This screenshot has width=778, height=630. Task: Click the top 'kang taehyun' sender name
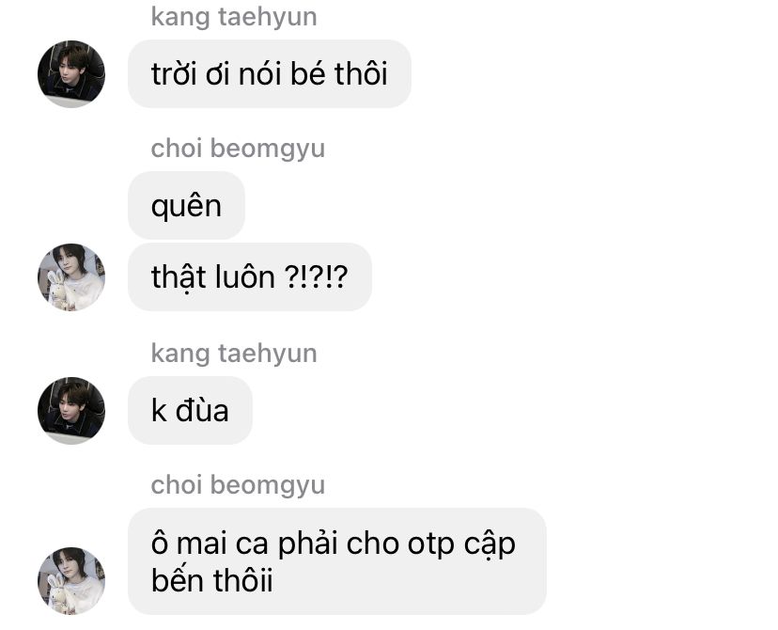[x=234, y=17]
